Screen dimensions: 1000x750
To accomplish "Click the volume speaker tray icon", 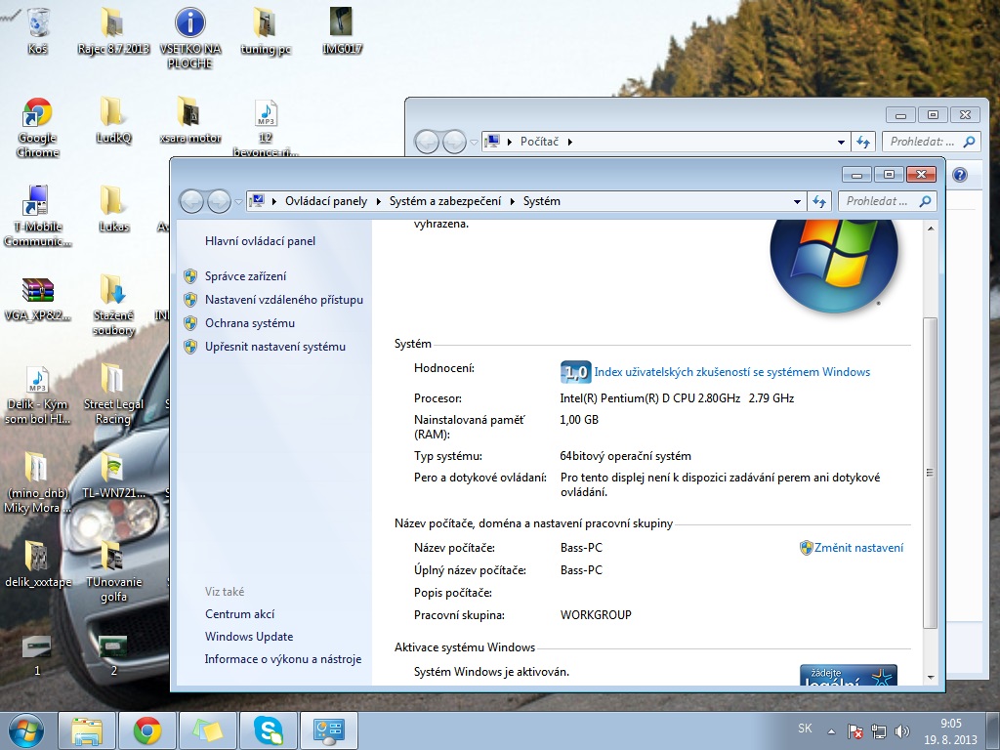I will click(x=901, y=730).
